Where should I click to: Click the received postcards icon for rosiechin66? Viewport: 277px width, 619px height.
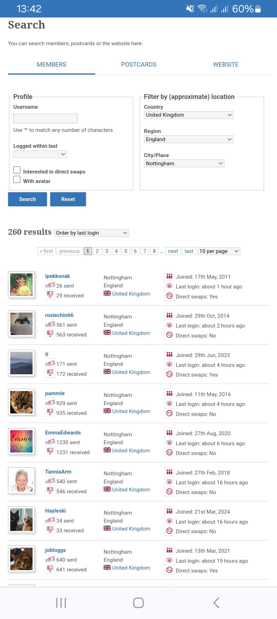point(50,334)
